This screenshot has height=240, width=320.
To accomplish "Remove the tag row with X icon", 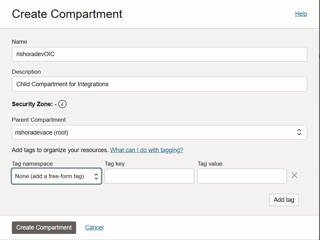I will click(x=294, y=175).
